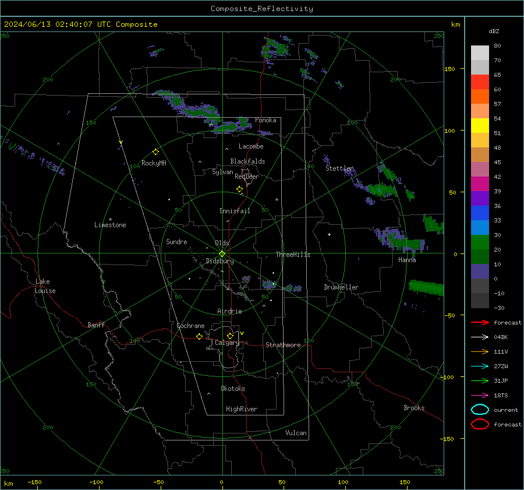524x490 pixels.
Task: Click the Blackfalds town label
Action: (247, 161)
